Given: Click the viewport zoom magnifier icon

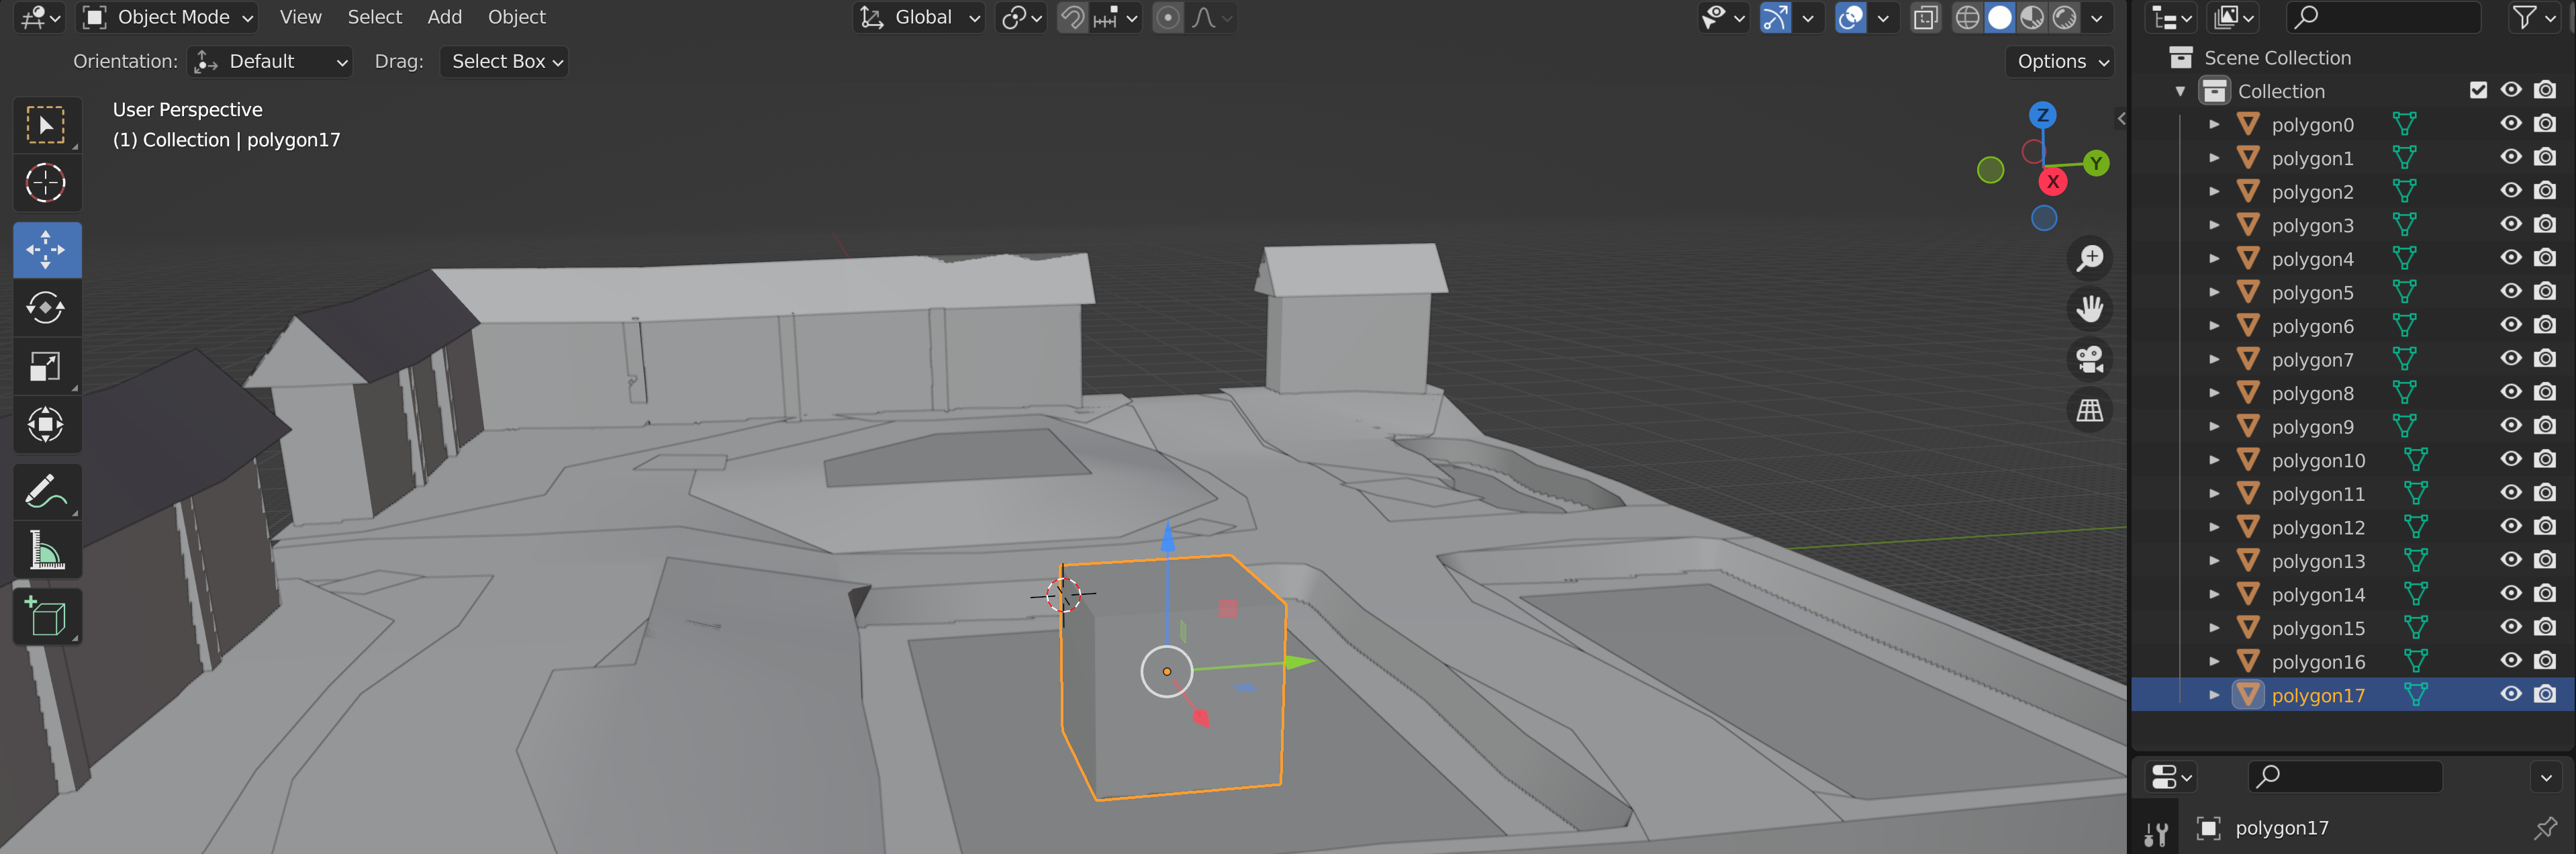Looking at the screenshot, I should (2089, 258).
